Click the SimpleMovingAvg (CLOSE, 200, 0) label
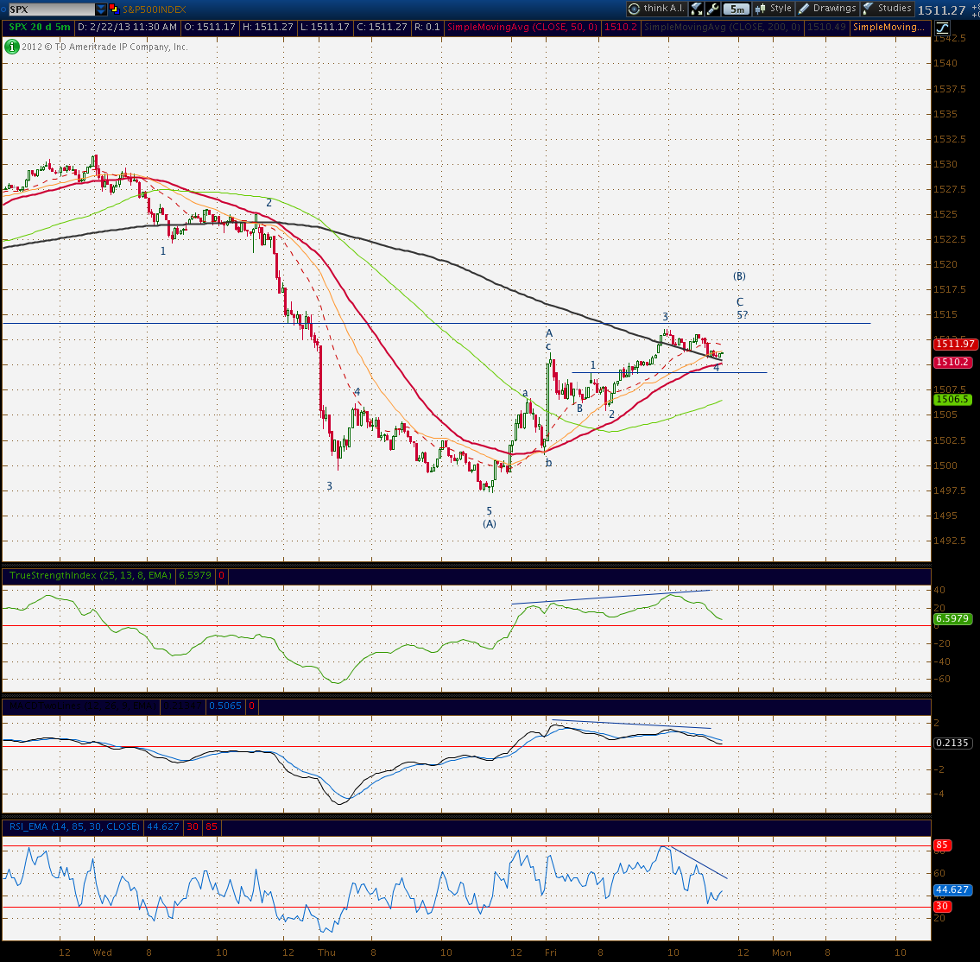980x962 pixels. point(722,28)
